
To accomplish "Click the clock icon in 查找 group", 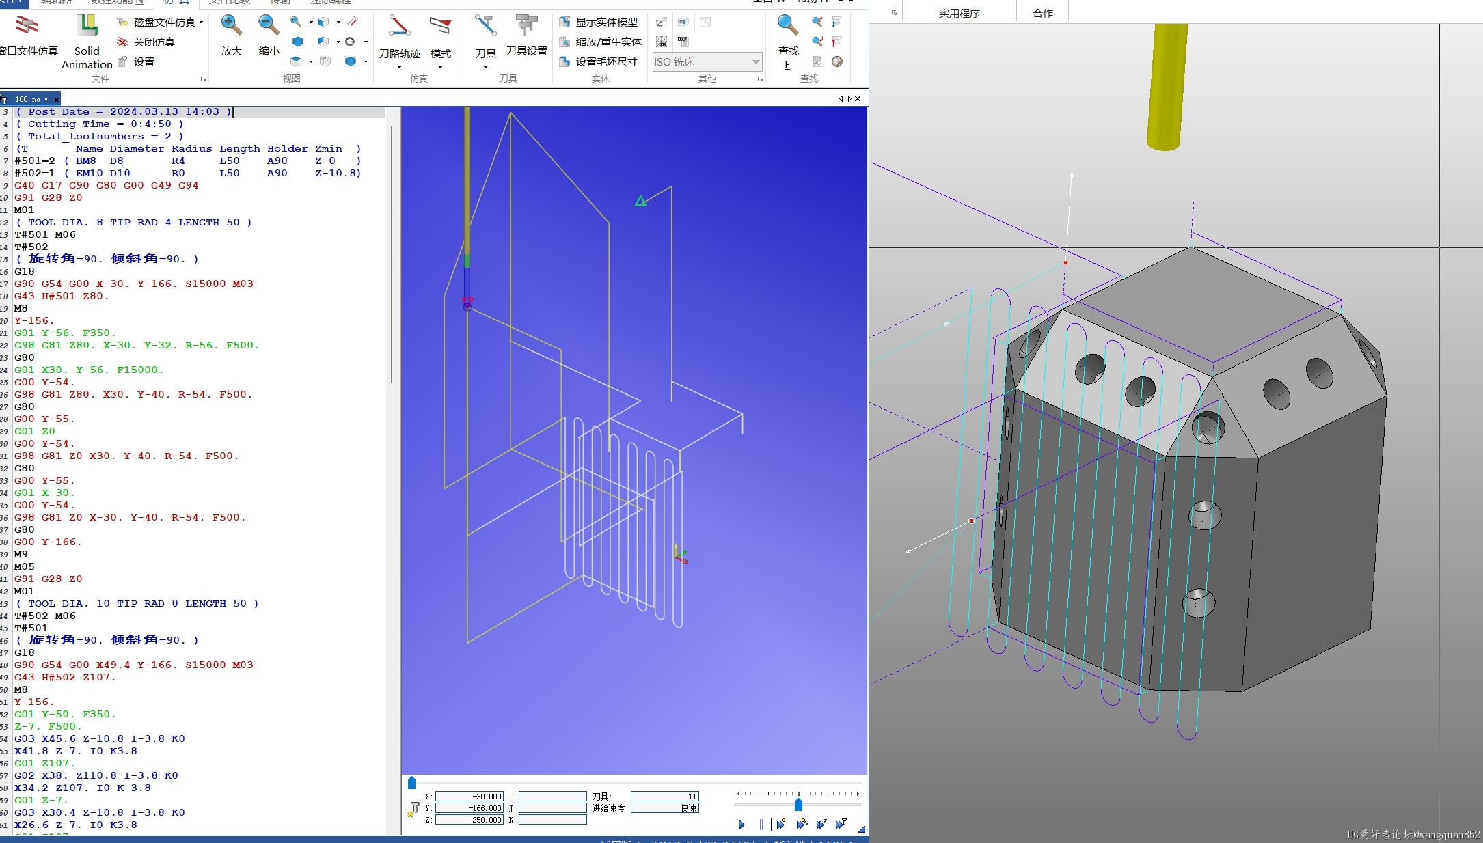I will 837,61.
